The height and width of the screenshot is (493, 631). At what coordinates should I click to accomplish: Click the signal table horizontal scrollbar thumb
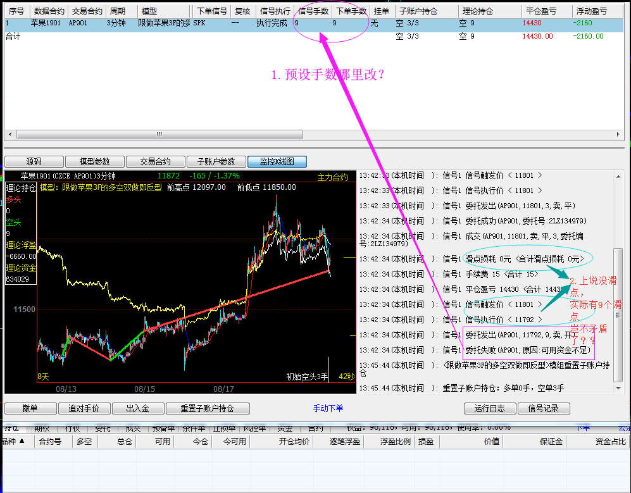point(158,135)
